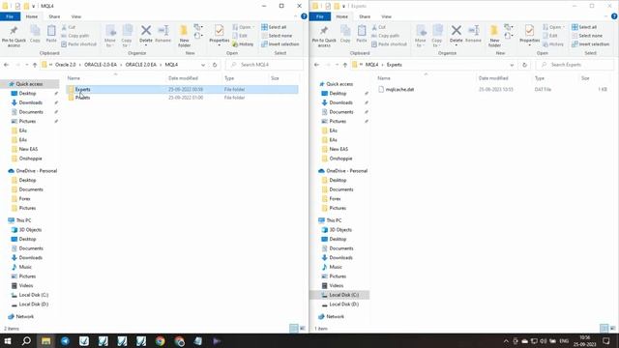This screenshot has width=619, height=348.
Task: Switch to the View tab in the left window
Action: [x=75, y=16]
